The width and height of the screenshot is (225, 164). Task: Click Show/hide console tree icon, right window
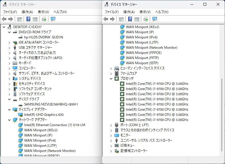[x=121, y=19]
